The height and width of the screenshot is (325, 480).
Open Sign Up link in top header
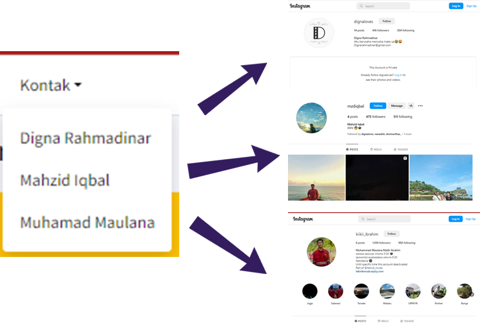[471, 6]
